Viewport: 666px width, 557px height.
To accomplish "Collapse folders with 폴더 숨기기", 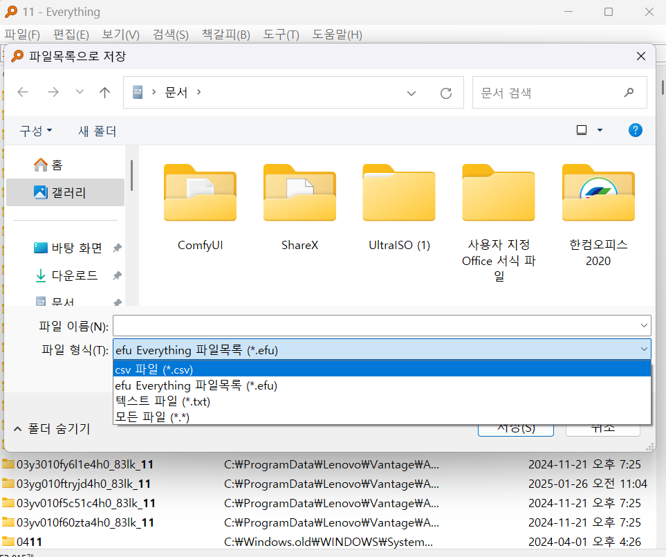I will point(52,429).
